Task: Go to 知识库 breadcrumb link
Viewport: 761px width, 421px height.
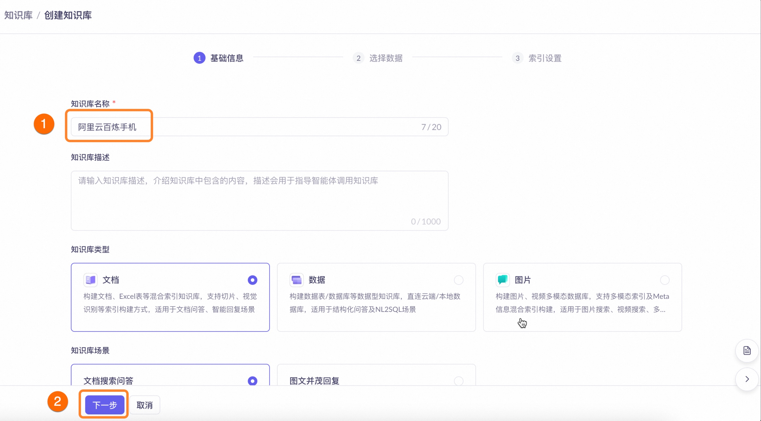Action: (18, 15)
